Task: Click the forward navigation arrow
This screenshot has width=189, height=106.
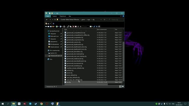Action: coord(50,20)
